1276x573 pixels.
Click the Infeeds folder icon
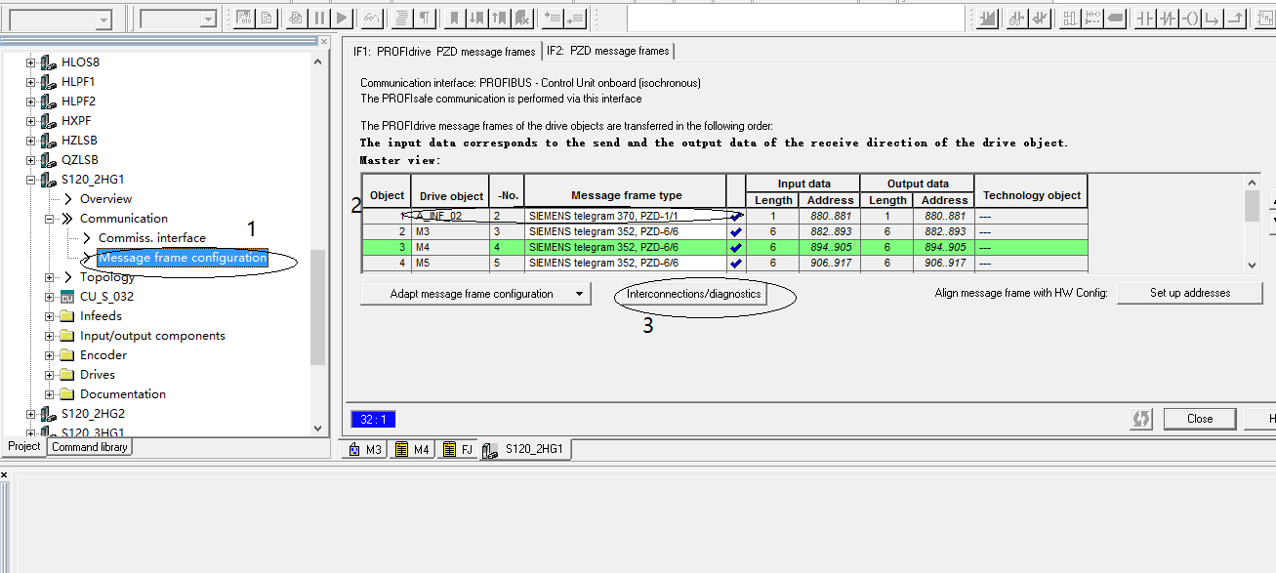(67, 316)
